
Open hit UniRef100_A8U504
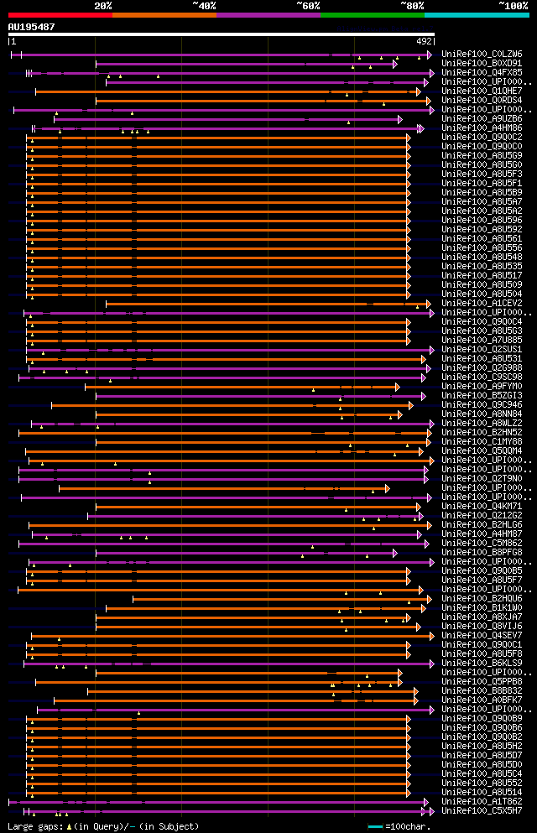[x=482, y=294]
